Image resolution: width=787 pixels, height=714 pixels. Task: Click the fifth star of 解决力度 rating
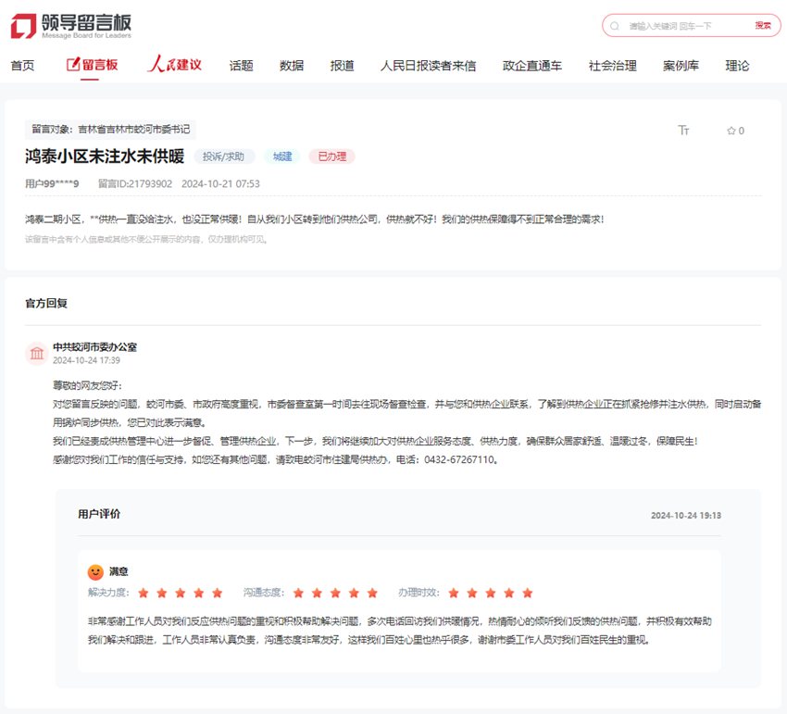click(x=219, y=592)
